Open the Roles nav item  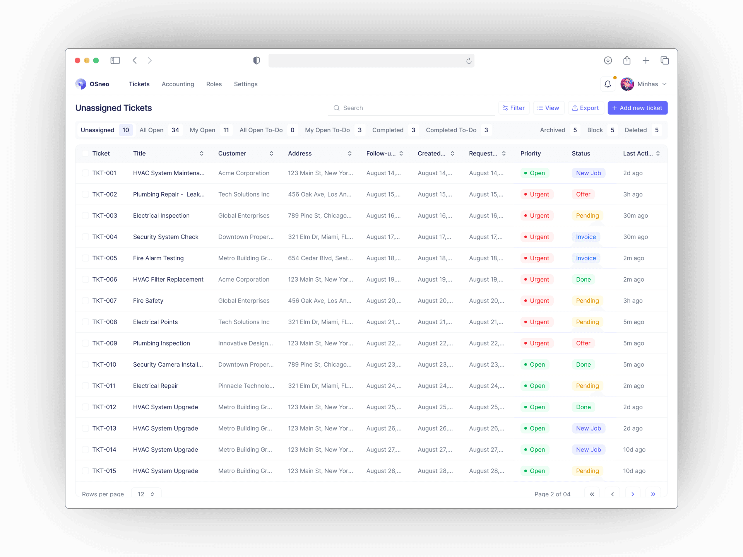214,84
